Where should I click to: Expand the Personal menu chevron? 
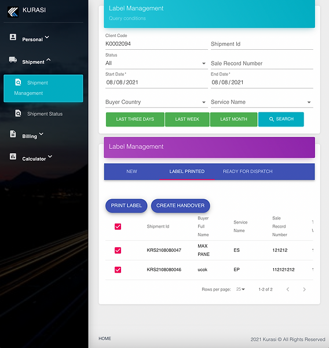click(47, 37)
